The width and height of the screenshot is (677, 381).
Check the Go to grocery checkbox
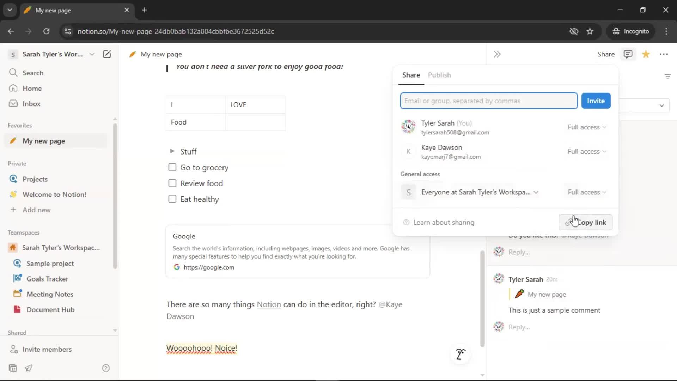(172, 167)
